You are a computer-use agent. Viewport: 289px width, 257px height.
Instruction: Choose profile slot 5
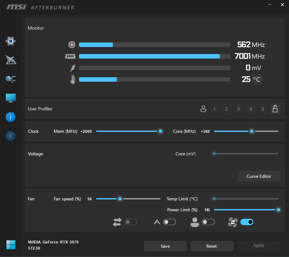pos(263,109)
